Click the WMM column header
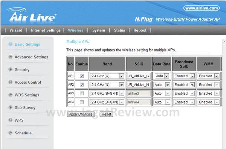Screen dimensions: 226x149 pyautogui.click(x=208, y=64)
